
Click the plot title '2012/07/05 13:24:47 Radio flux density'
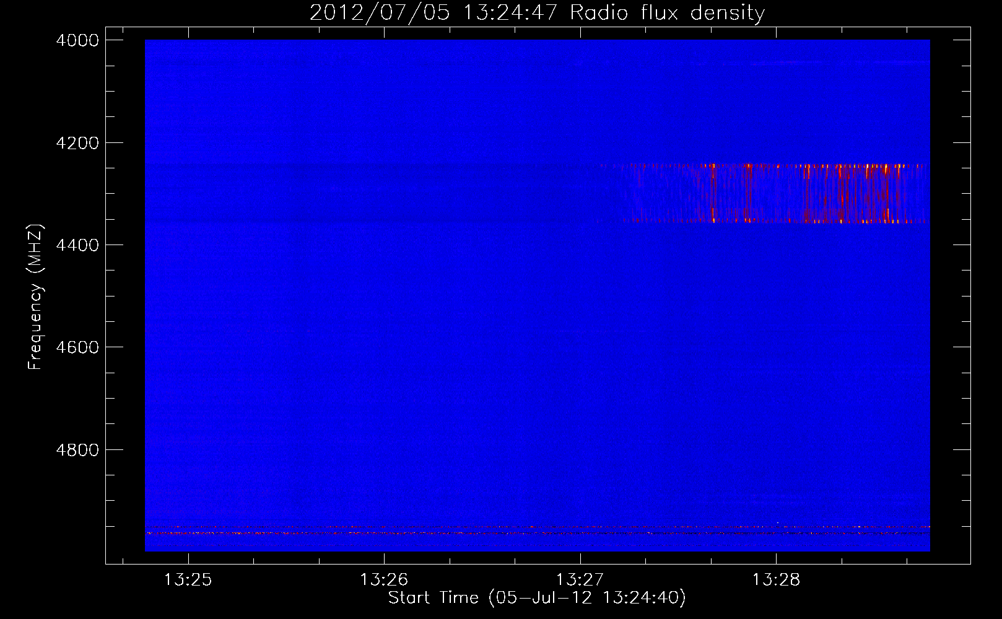point(537,12)
